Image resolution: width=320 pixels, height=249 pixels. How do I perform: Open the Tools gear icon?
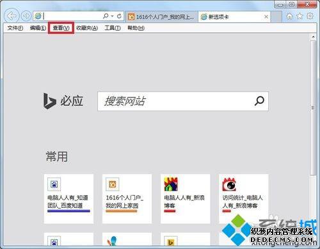point(310,16)
